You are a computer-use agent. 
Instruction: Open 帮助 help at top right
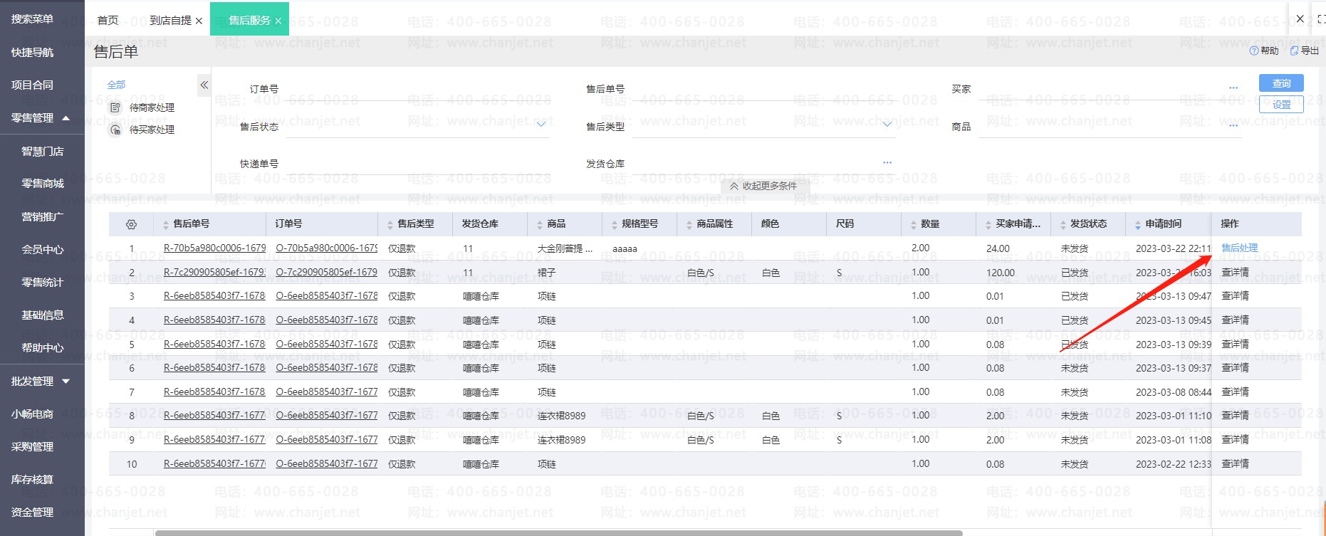point(1264,51)
